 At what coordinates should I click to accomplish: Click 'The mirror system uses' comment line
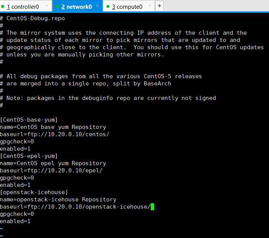pyautogui.click(x=123, y=33)
